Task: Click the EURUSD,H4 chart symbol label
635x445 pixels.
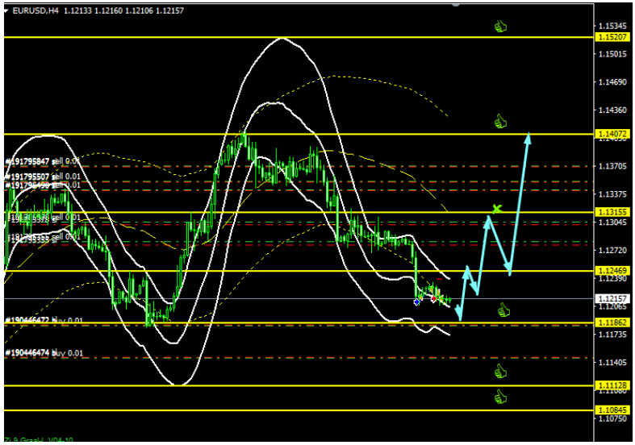Action: pyautogui.click(x=36, y=11)
